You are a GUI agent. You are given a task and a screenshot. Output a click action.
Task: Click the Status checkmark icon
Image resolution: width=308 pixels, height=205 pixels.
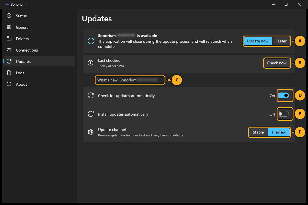[9, 16]
